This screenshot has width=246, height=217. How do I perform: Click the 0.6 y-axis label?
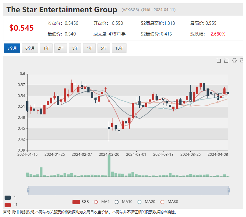[x=22, y=74]
